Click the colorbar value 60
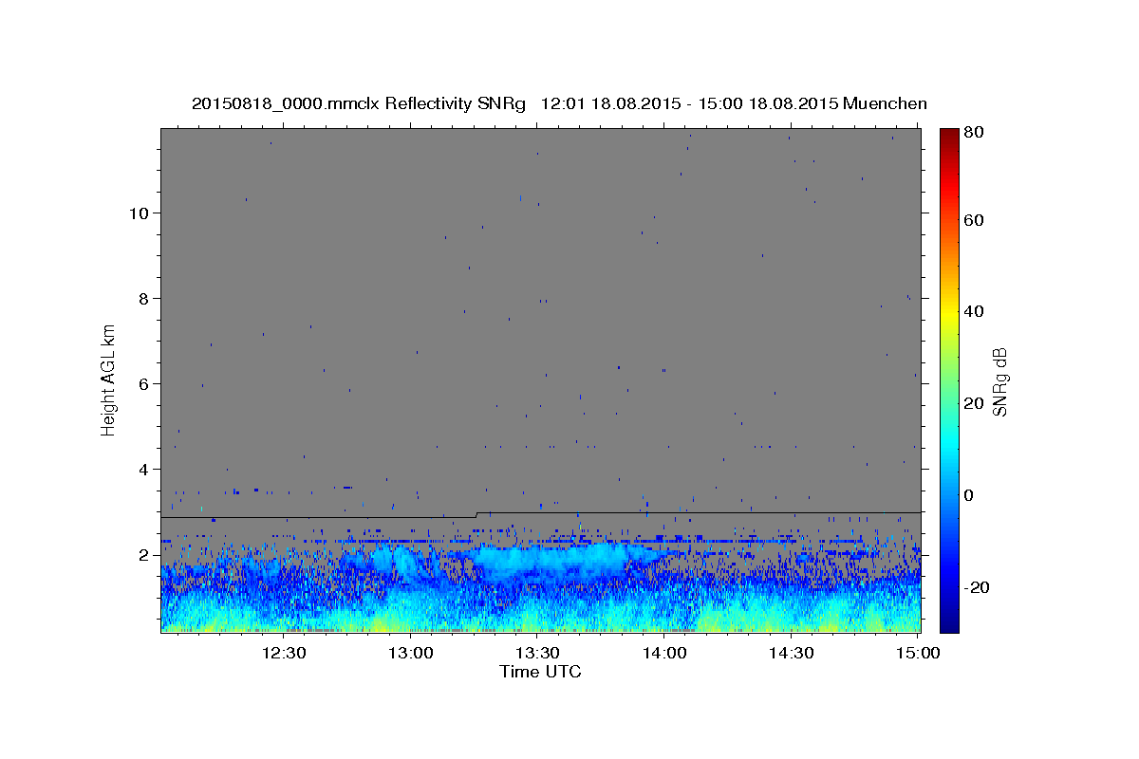 pyautogui.click(x=976, y=220)
